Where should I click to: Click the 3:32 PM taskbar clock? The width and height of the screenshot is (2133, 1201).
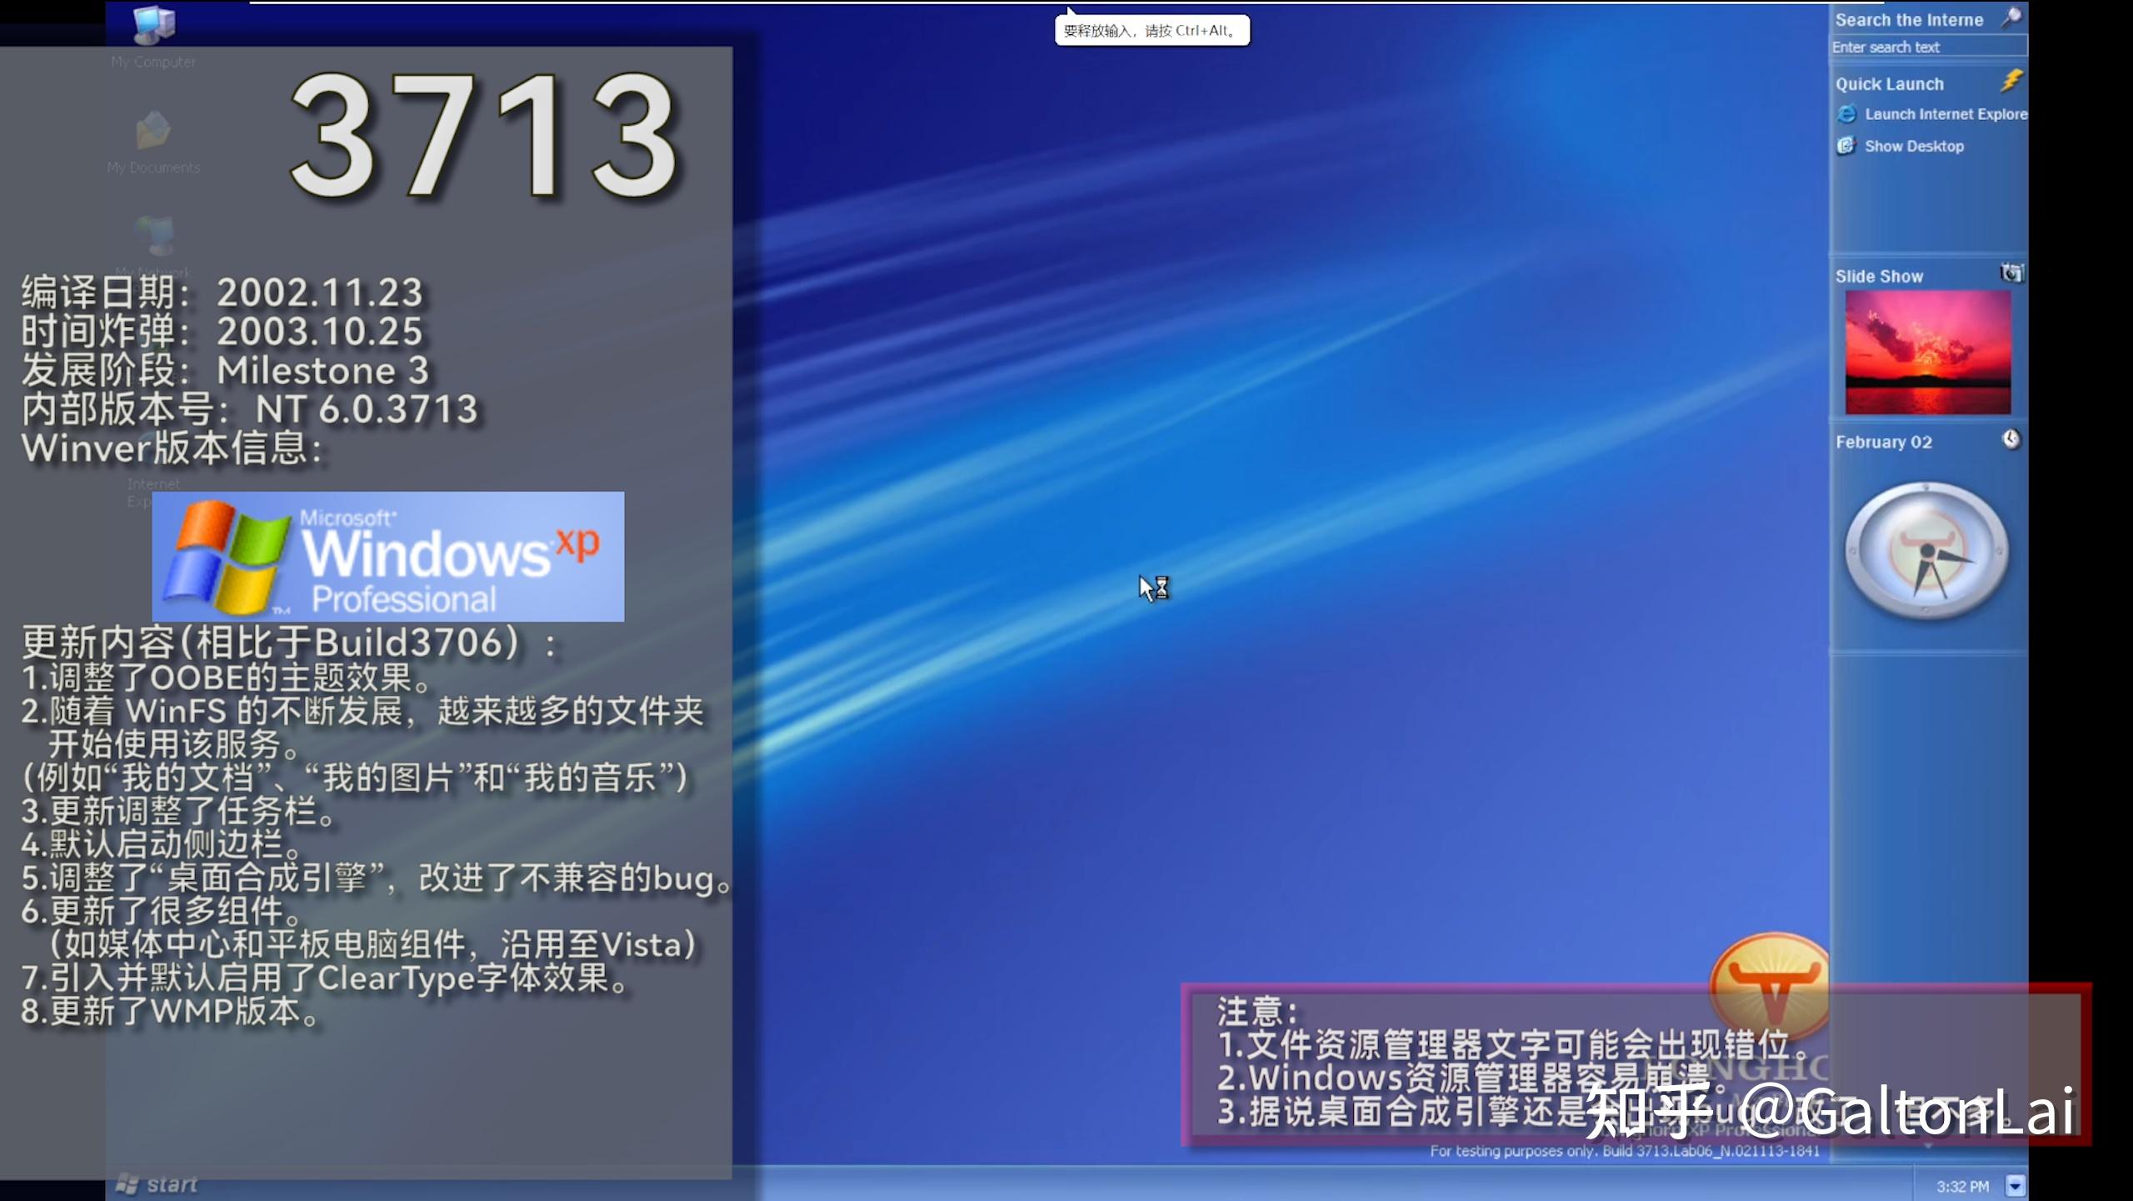[1962, 1186]
